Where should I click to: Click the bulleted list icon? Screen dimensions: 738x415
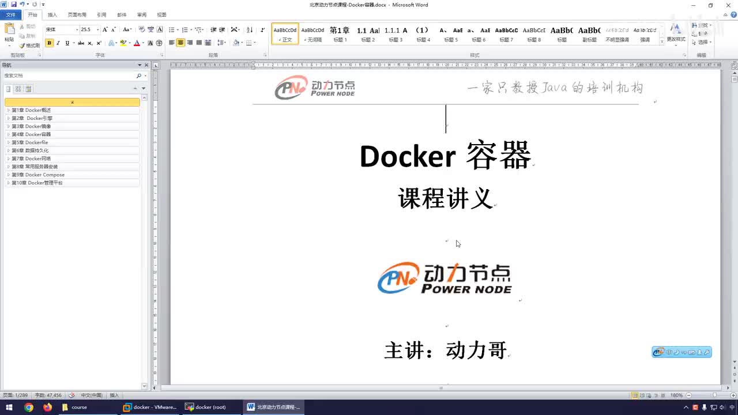(172, 30)
